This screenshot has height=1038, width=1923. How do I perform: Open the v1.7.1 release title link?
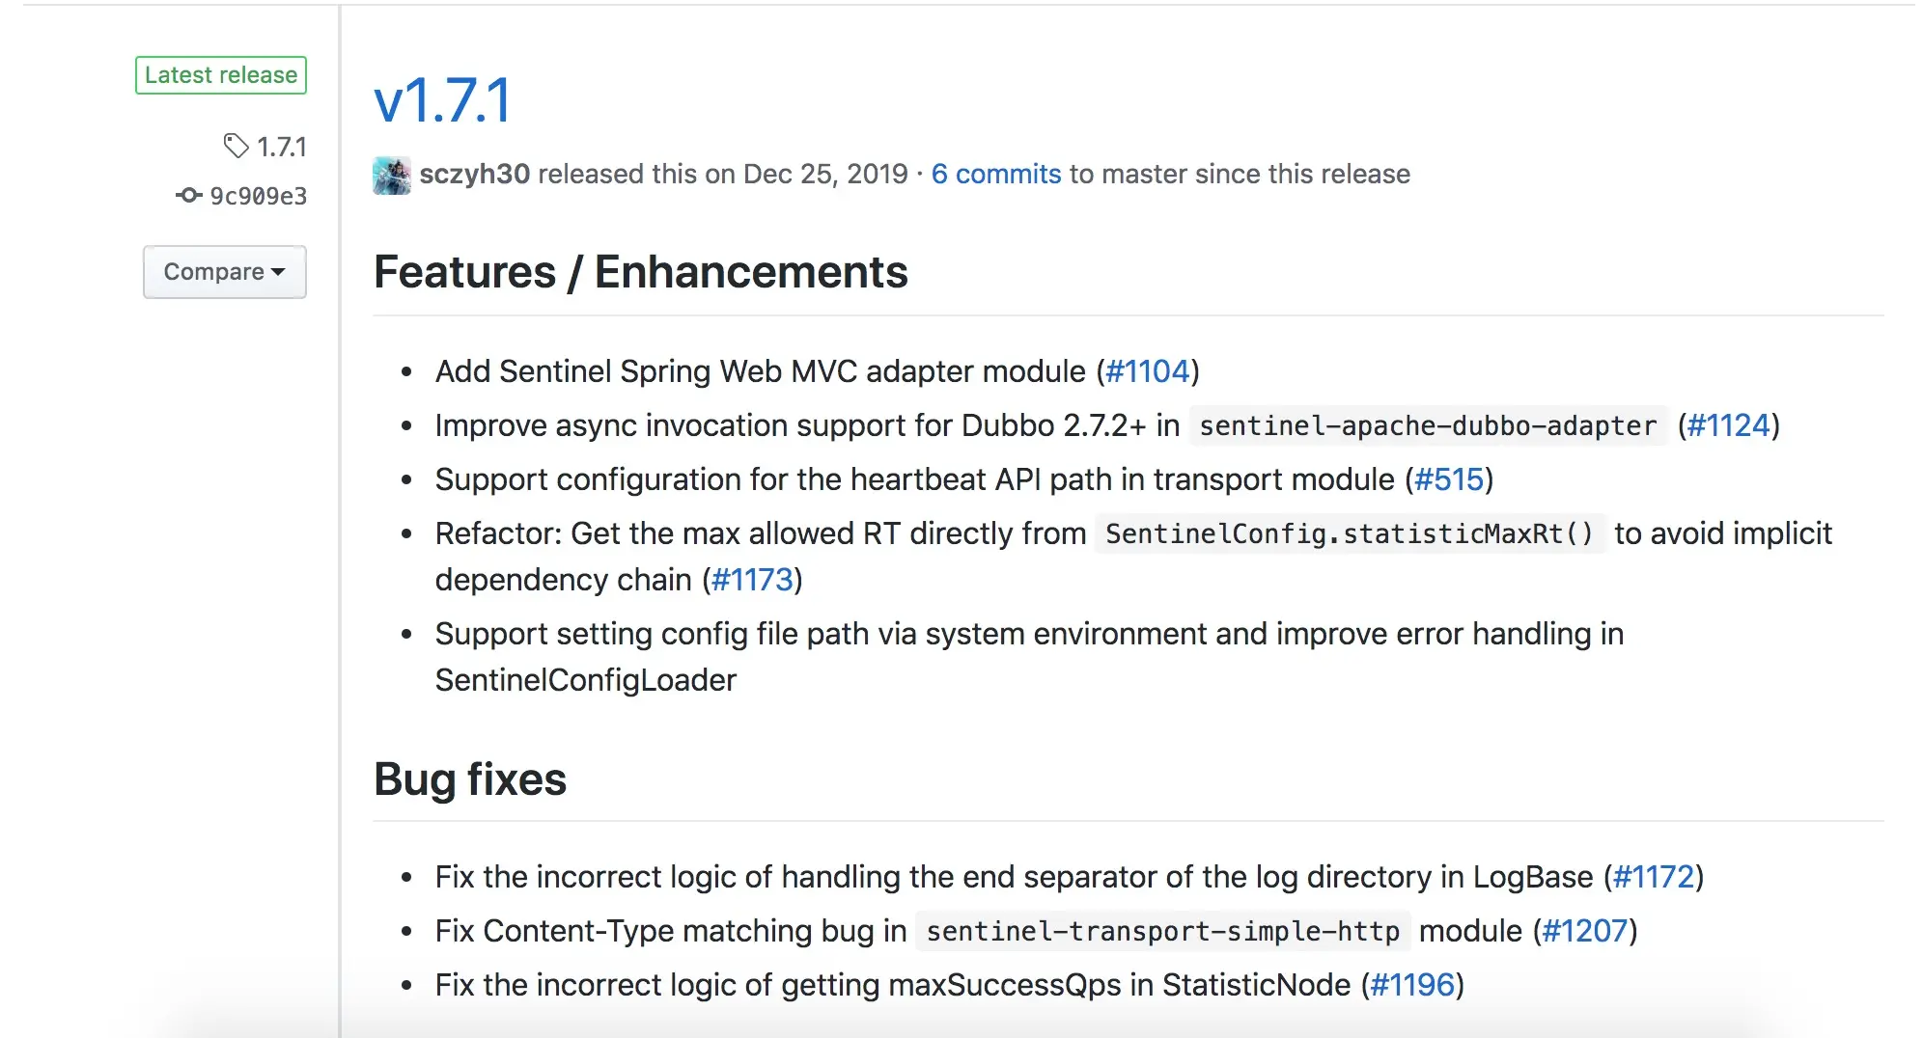[443, 100]
